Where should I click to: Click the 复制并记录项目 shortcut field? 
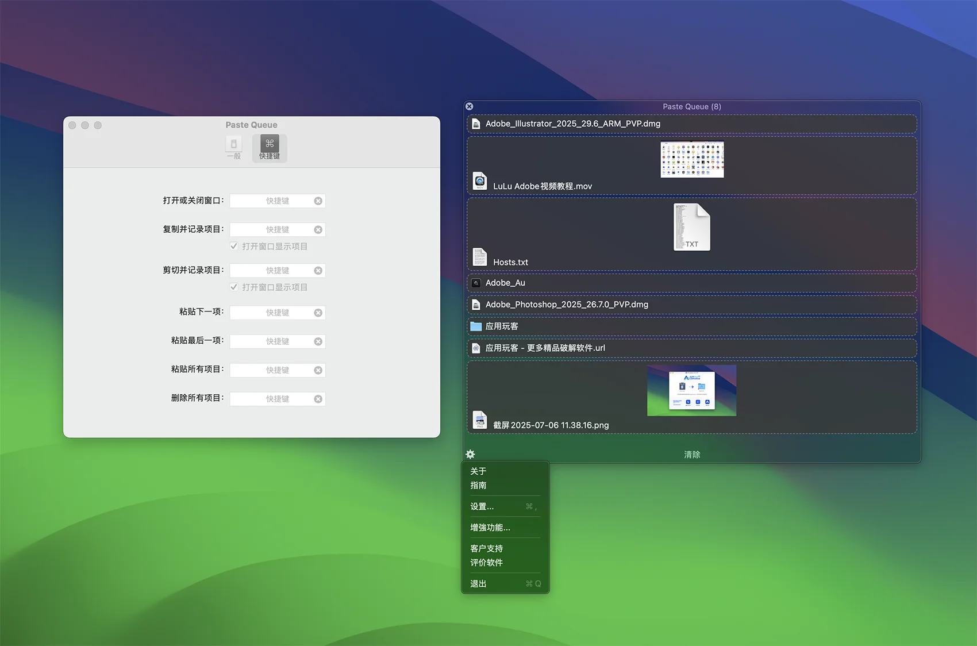[278, 230]
